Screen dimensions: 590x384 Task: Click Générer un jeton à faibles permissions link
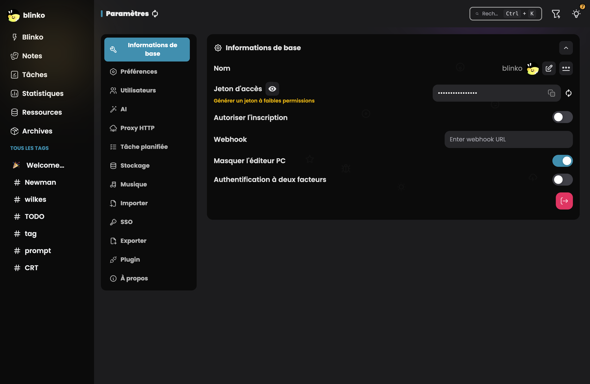point(264,101)
